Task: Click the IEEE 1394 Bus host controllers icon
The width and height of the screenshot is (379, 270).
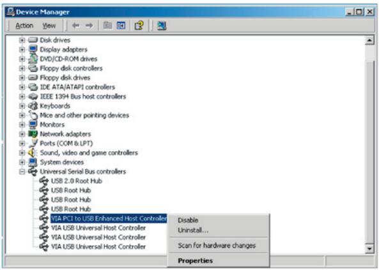Action: click(33, 96)
